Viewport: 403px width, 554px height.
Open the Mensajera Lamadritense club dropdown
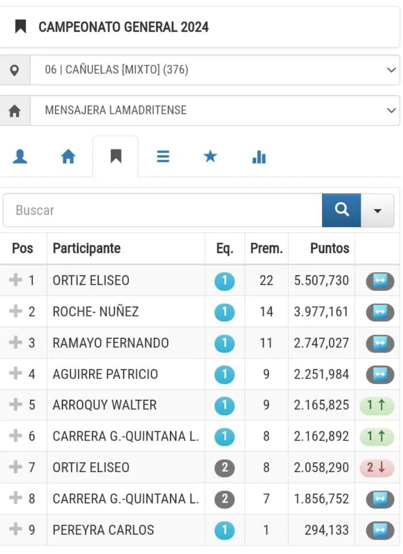(215, 111)
